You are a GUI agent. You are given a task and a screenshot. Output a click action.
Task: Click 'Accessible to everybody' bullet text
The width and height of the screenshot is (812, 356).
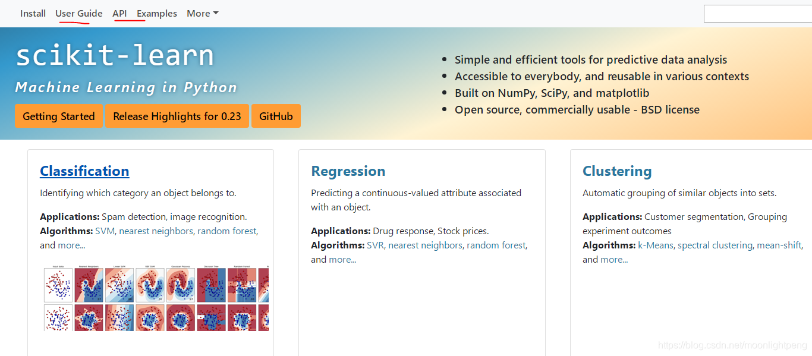(x=602, y=76)
